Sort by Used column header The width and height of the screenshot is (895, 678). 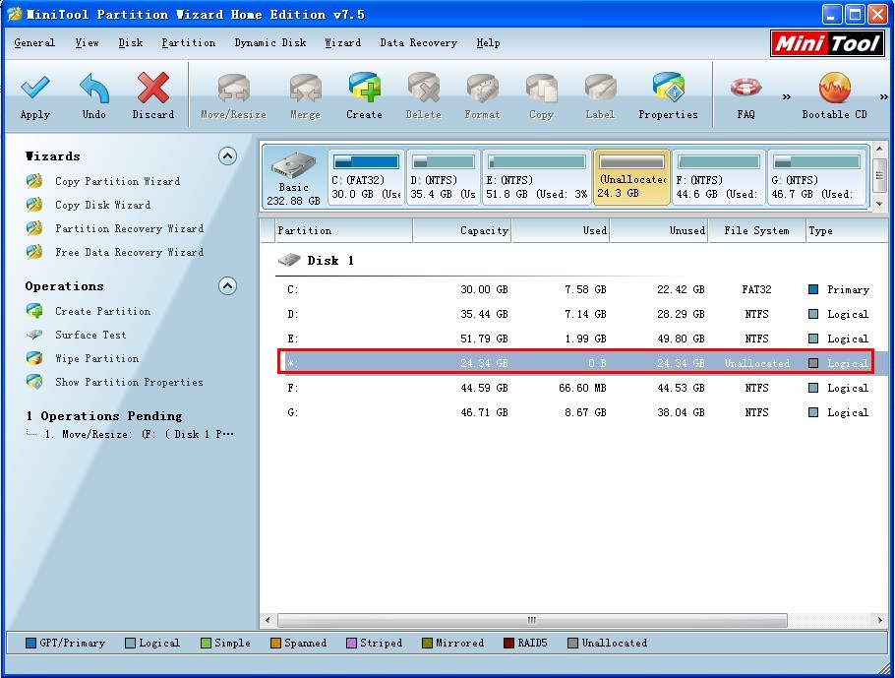pyautogui.click(x=561, y=231)
